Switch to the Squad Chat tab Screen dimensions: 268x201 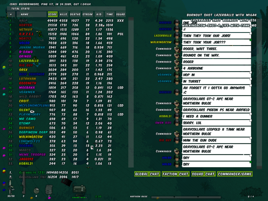(203, 174)
